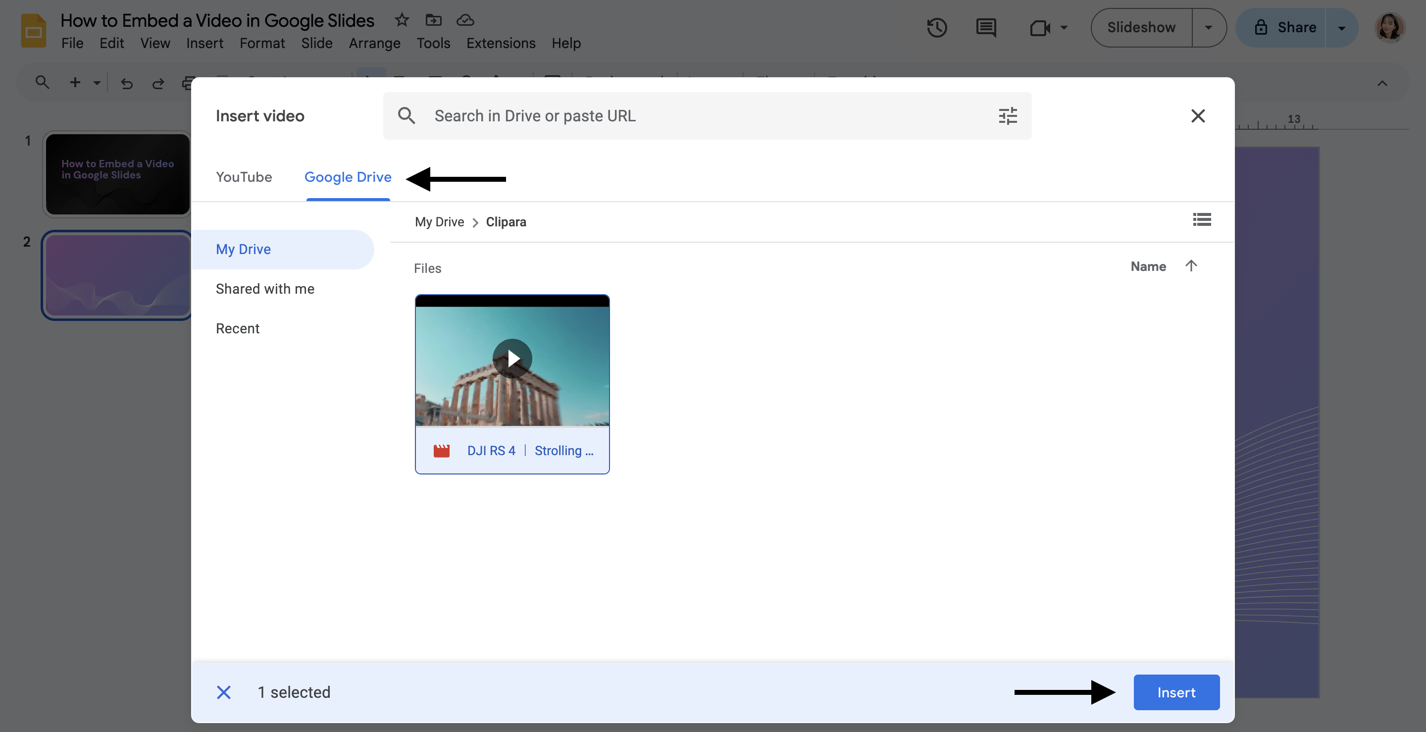1426x732 pixels.
Task: Click My Drive breadcrumb link
Action: (440, 222)
